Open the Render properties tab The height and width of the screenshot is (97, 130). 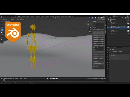[x=108, y=52]
